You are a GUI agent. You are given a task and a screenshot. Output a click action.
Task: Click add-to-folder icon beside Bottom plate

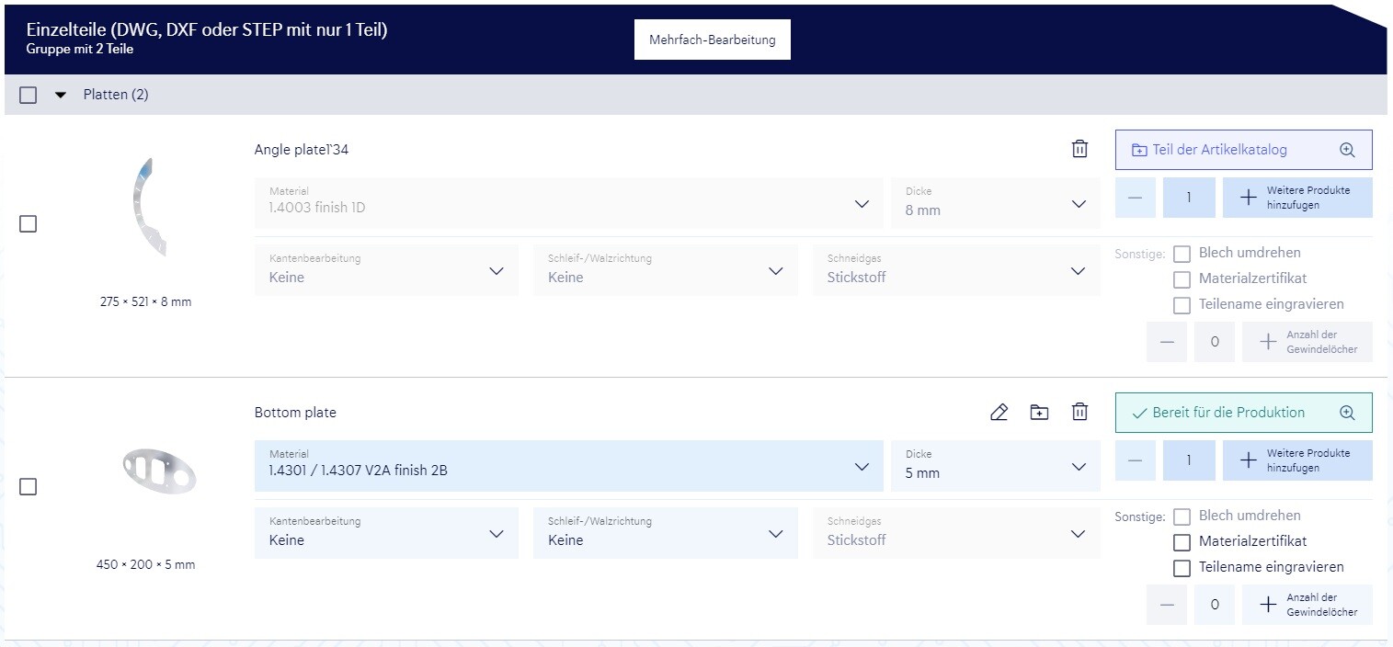click(1039, 413)
